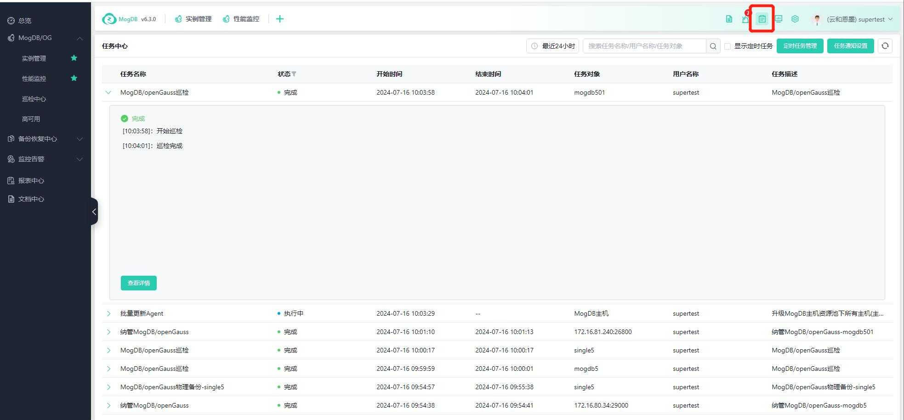Add a new tab with plus icon

[279, 19]
